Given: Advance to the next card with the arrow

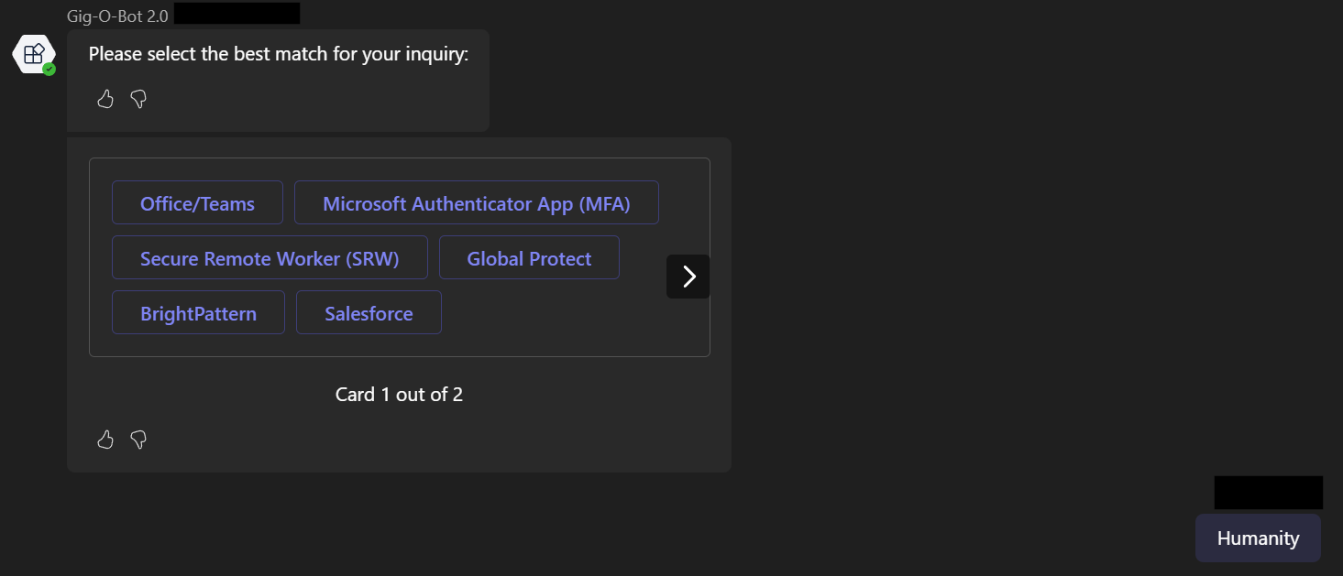Looking at the screenshot, I should 688,277.
